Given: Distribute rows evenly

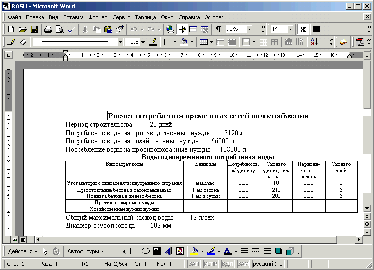Looking at the screenshot, I should point(263,42).
